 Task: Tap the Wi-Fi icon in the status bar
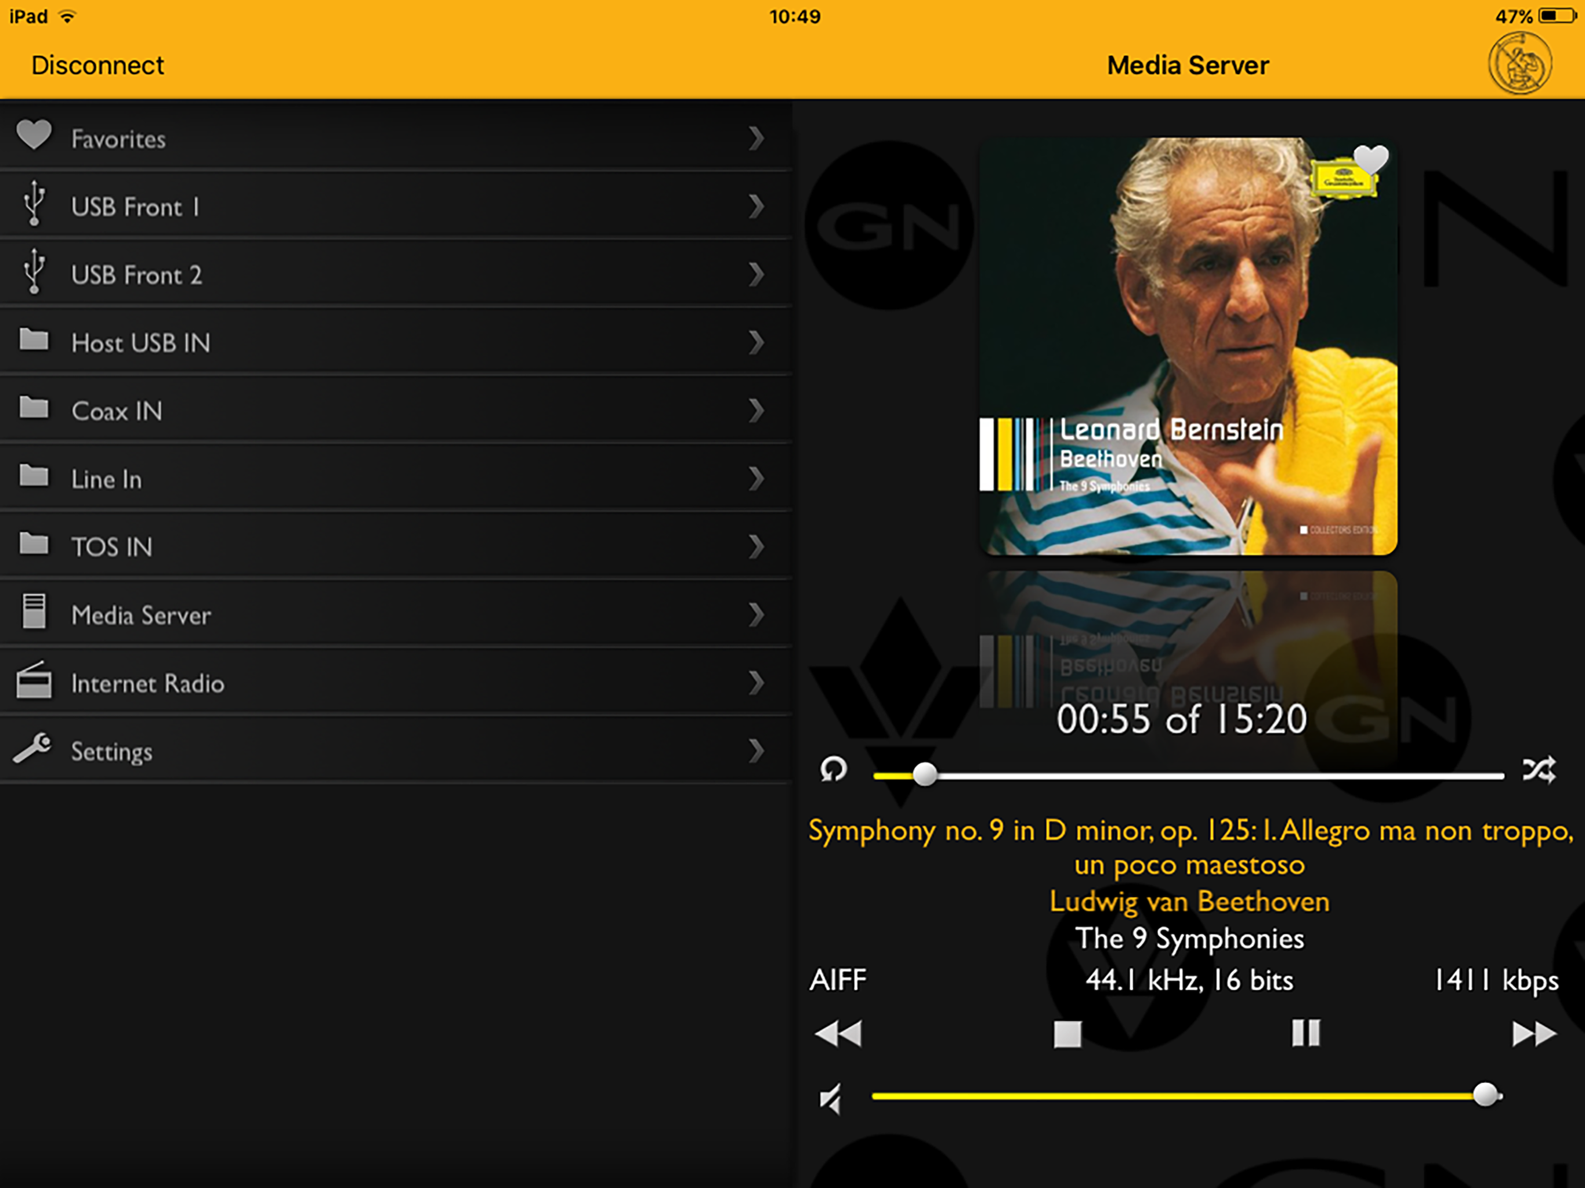(x=67, y=16)
